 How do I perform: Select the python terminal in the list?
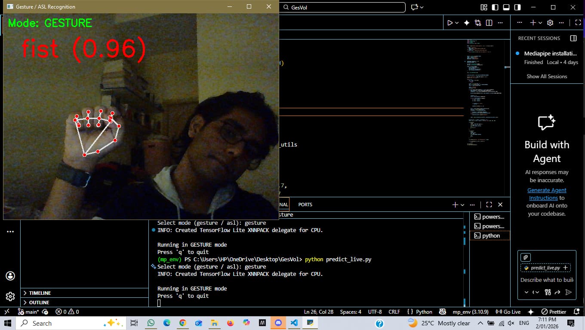click(x=490, y=236)
